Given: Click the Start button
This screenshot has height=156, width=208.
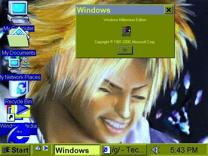Looking at the screenshot, I should pyautogui.click(x=15, y=150).
